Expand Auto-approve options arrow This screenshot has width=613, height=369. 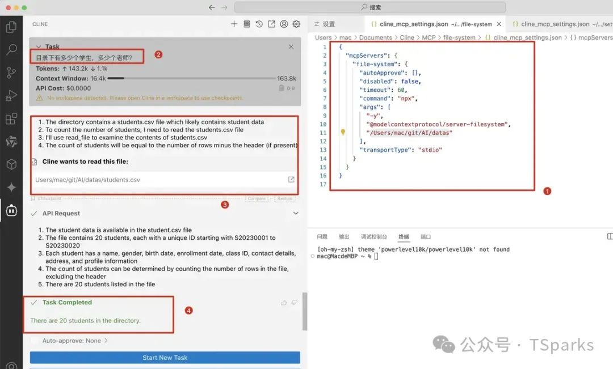pyautogui.click(x=106, y=341)
